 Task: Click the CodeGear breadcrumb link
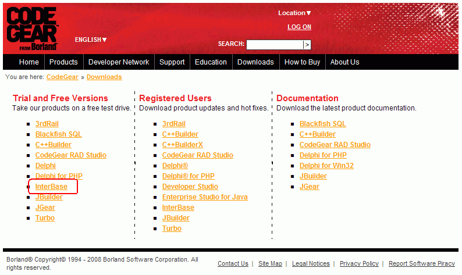62,77
